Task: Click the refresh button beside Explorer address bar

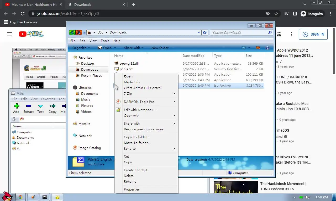Action: 205,32
